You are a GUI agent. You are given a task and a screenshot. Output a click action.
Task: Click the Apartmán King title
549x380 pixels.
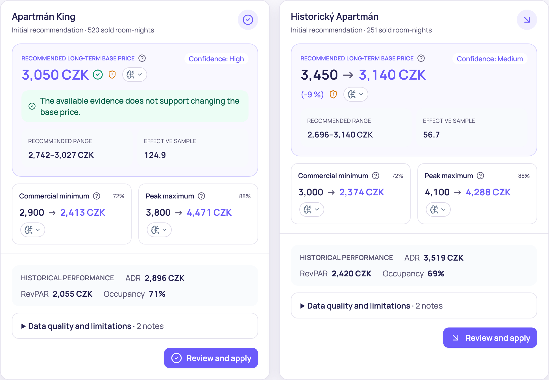[x=43, y=17]
